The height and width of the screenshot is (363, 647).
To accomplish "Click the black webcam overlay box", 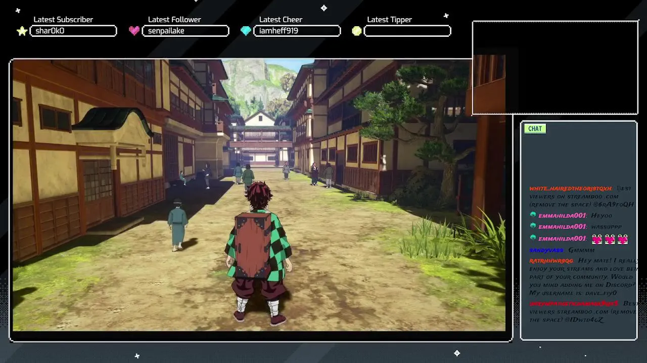I will (x=555, y=68).
